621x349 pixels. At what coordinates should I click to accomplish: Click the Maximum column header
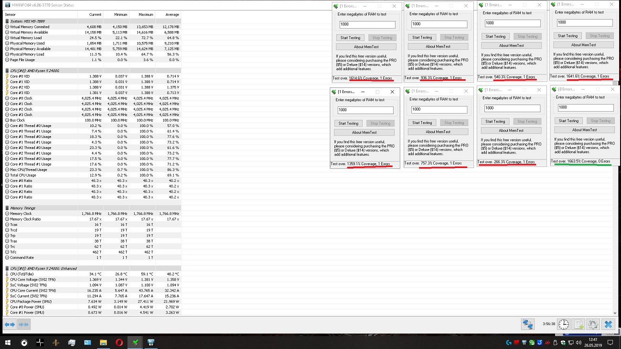[x=141, y=15]
